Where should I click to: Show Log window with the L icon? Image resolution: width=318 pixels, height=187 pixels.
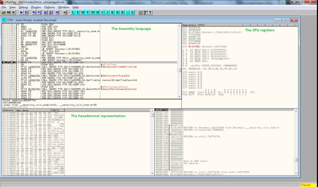pos(73,13)
